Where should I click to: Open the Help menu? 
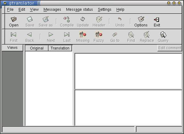coord(120,10)
